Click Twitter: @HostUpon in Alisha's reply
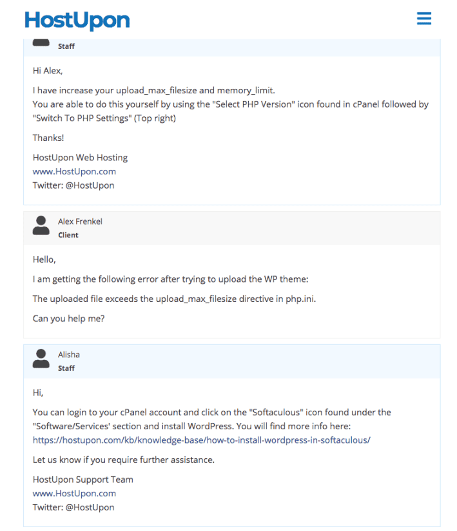The image size is (457, 531). tap(73, 507)
